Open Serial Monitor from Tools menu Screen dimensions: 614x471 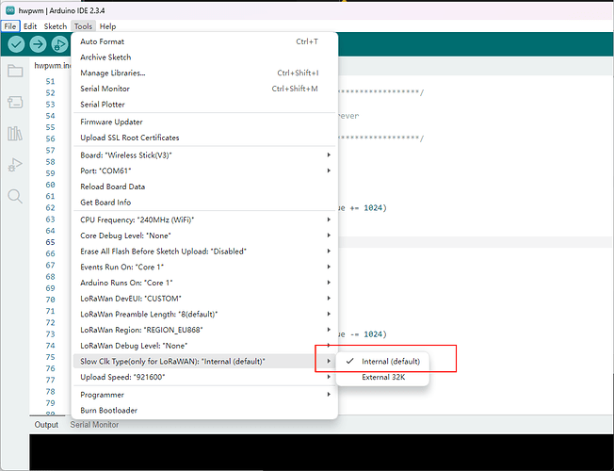pos(204,89)
